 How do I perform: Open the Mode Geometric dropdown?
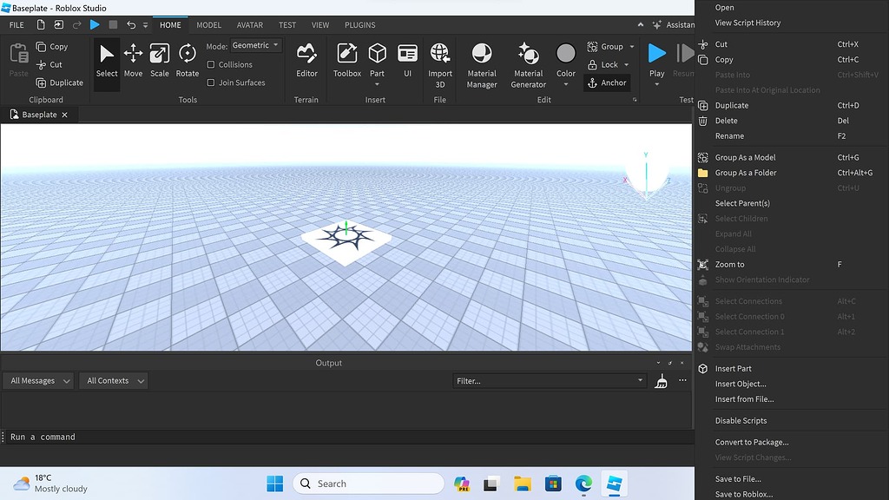(256, 46)
